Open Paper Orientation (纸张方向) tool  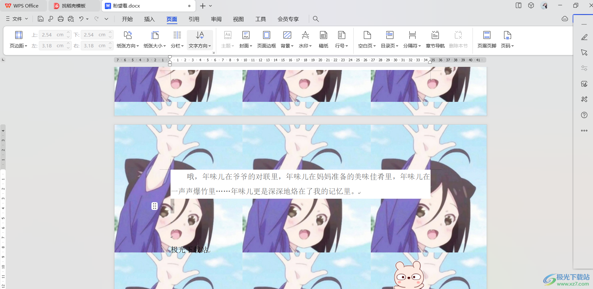pos(128,40)
